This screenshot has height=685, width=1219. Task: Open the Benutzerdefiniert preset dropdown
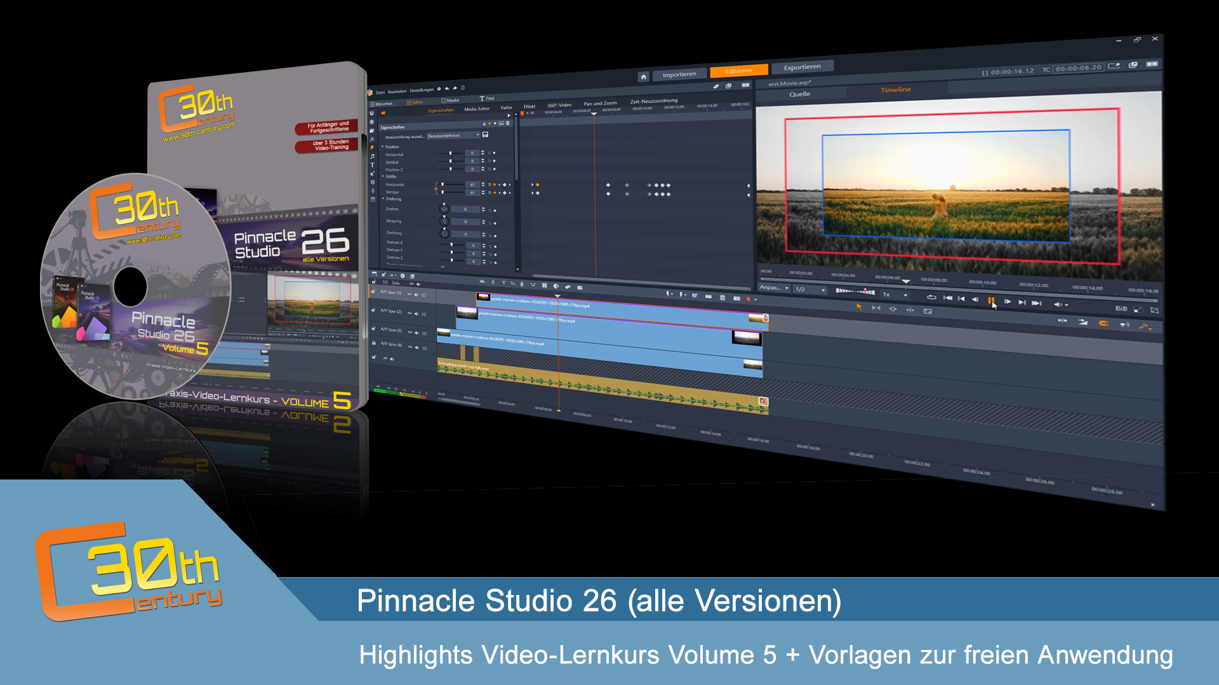click(454, 135)
